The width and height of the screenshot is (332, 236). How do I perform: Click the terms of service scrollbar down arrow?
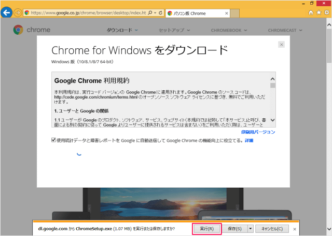pyautogui.click(x=273, y=121)
